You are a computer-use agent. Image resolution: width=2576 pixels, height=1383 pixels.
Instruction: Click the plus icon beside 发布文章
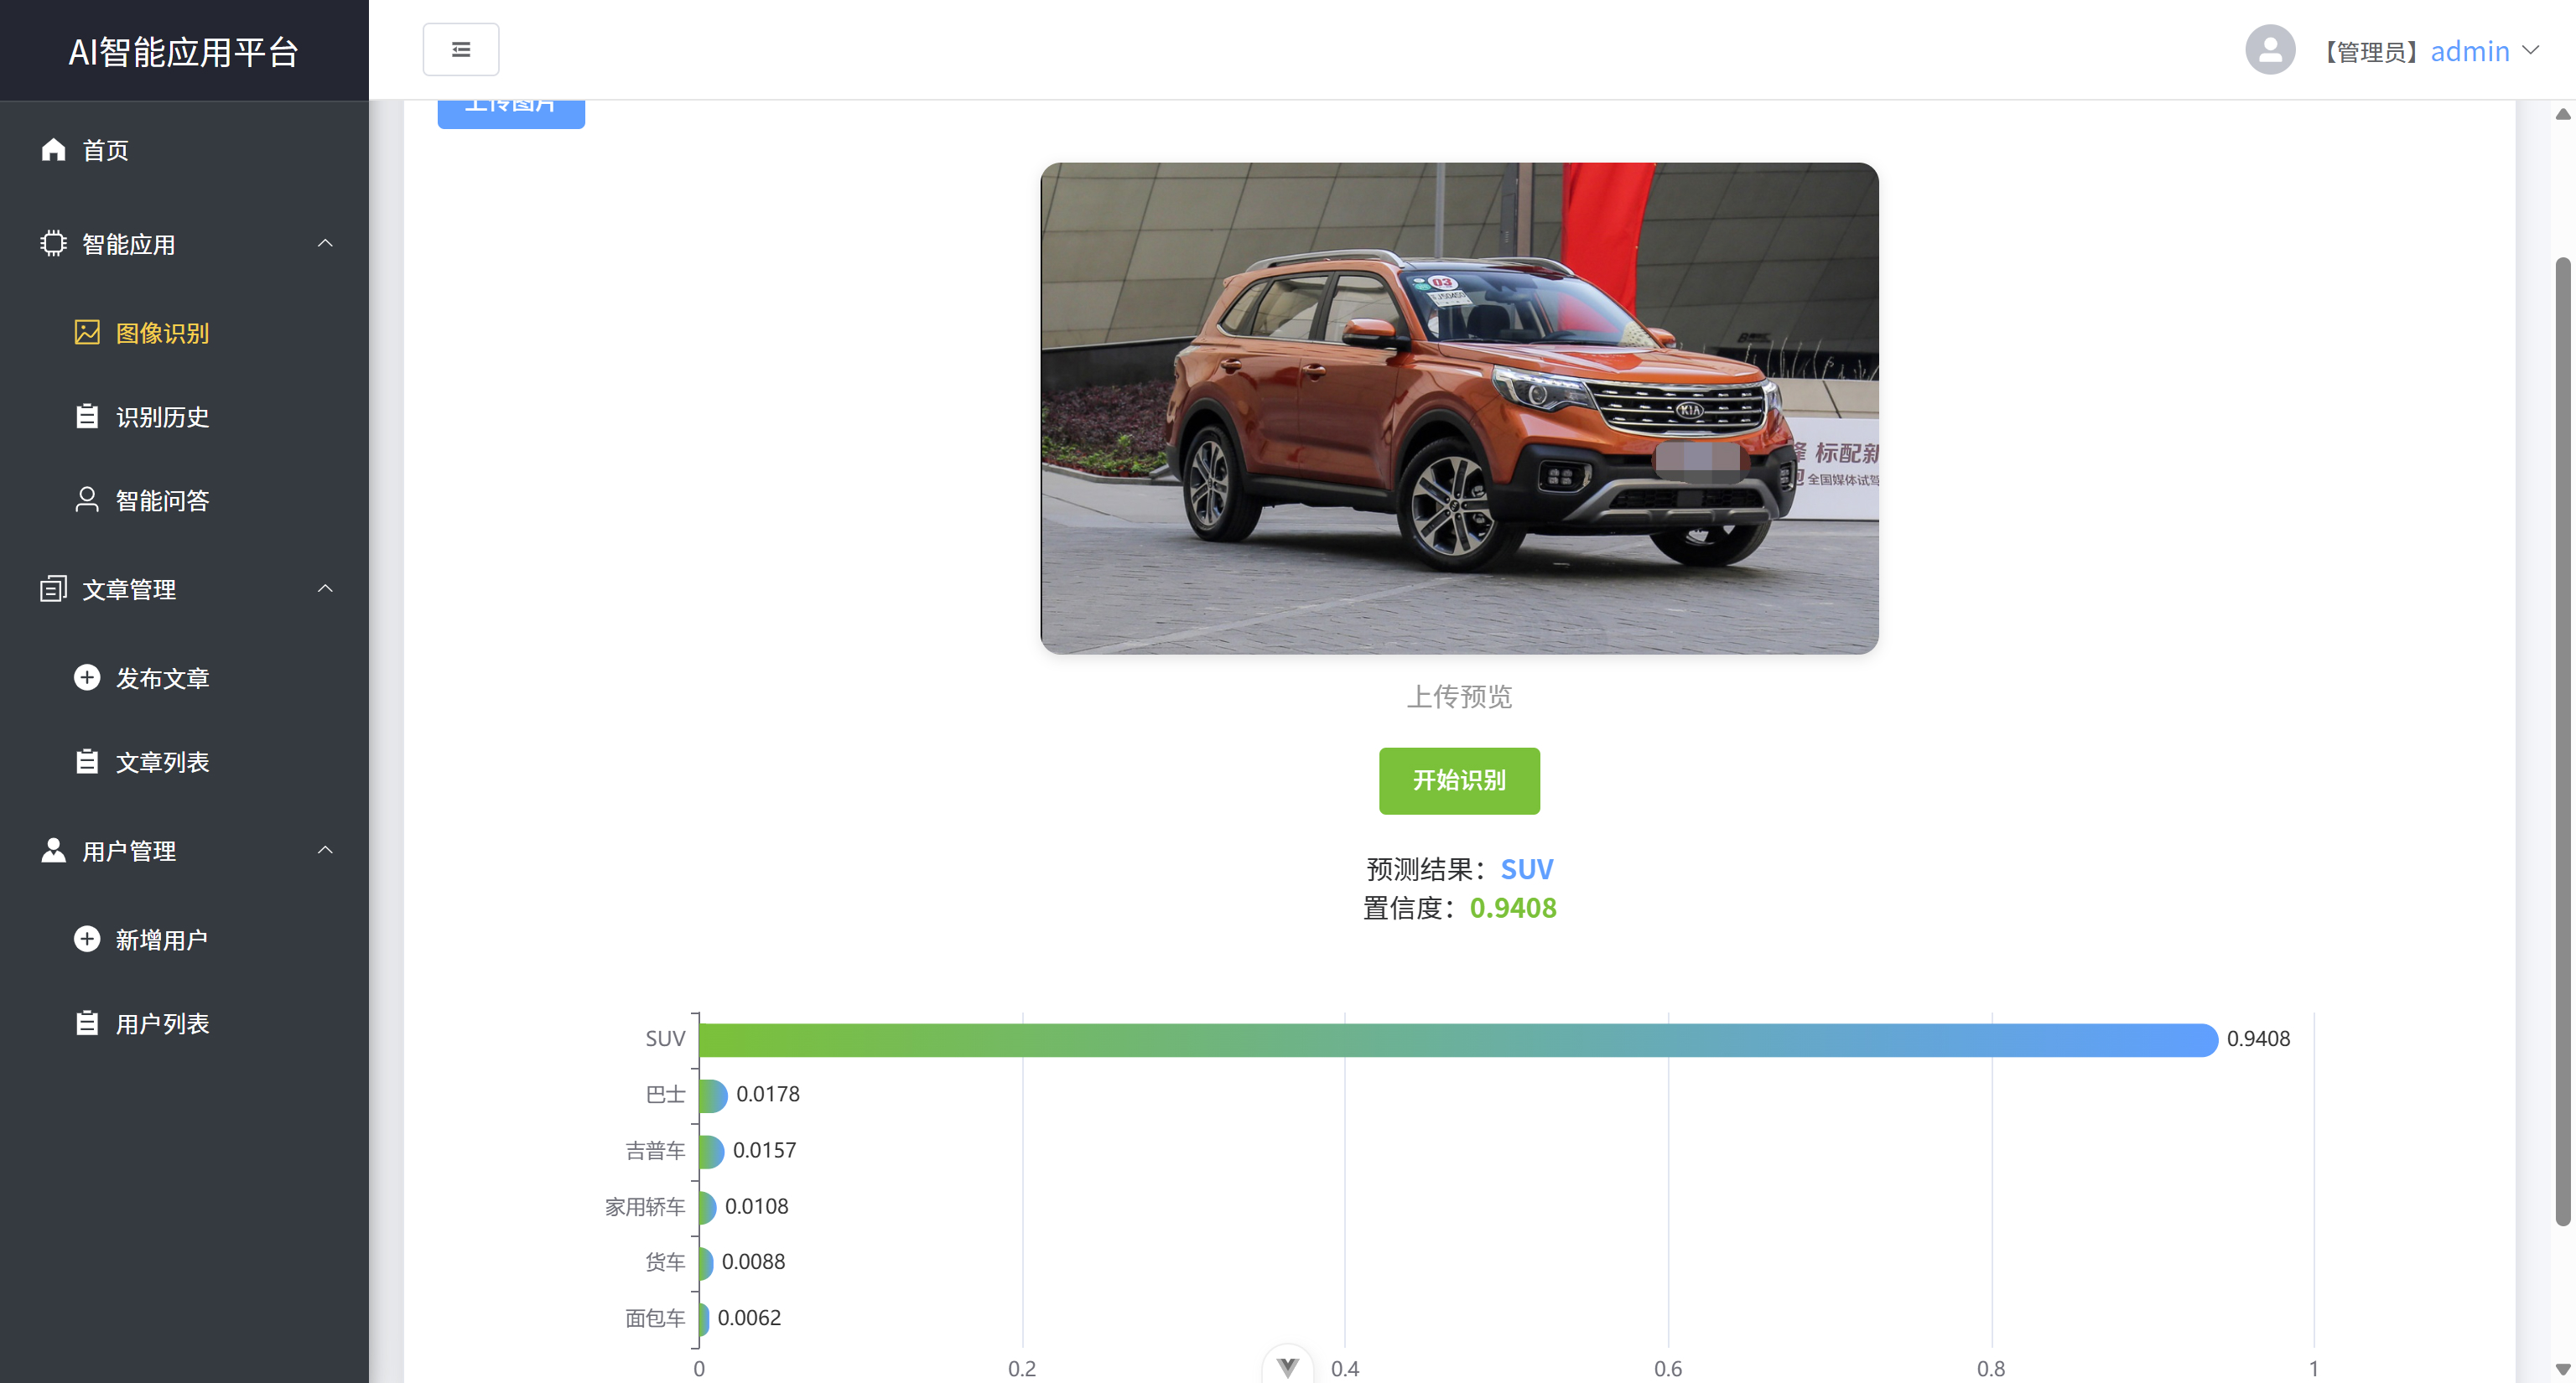point(87,677)
